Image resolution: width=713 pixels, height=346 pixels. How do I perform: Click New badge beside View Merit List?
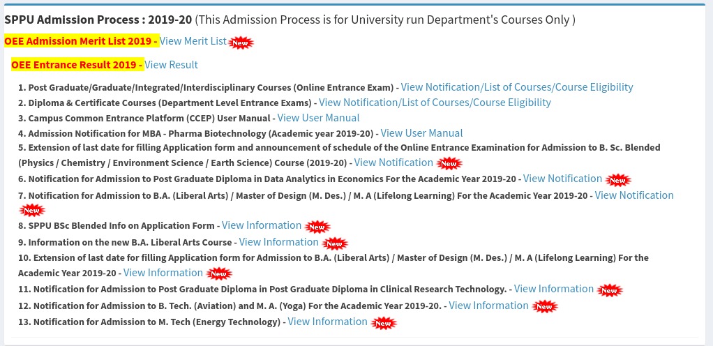click(x=241, y=43)
